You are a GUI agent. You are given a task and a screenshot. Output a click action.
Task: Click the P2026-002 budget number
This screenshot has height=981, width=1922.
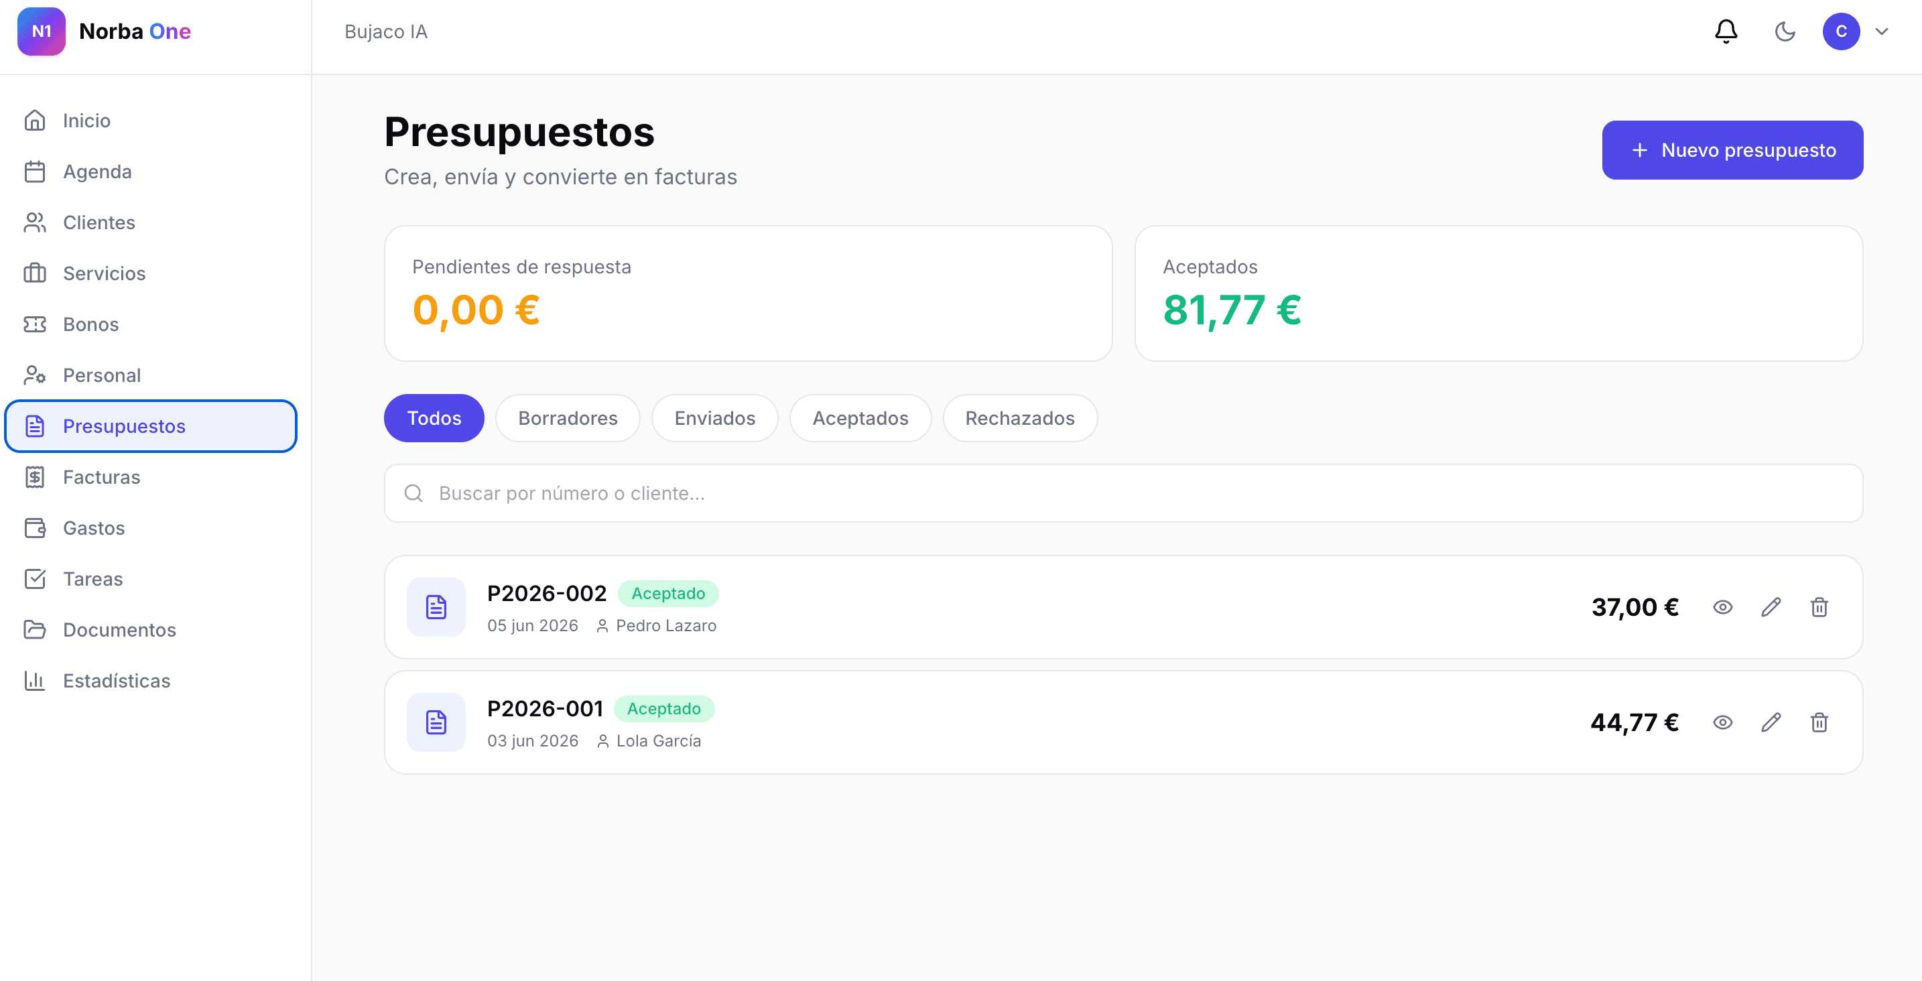(x=546, y=593)
